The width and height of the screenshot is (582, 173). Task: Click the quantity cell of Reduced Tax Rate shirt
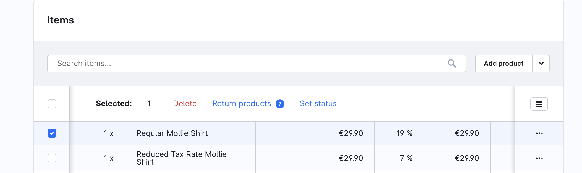coord(109,158)
